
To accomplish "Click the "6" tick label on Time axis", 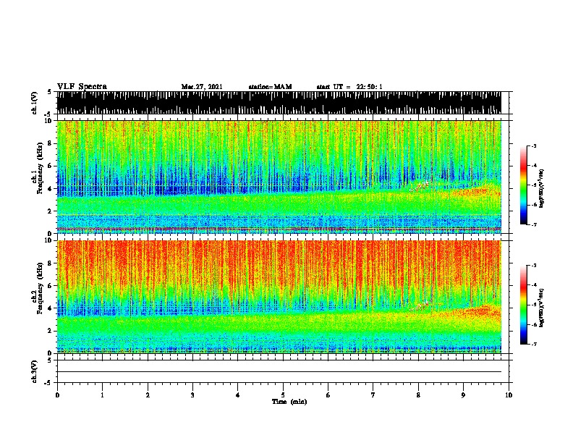I will [x=328, y=395].
